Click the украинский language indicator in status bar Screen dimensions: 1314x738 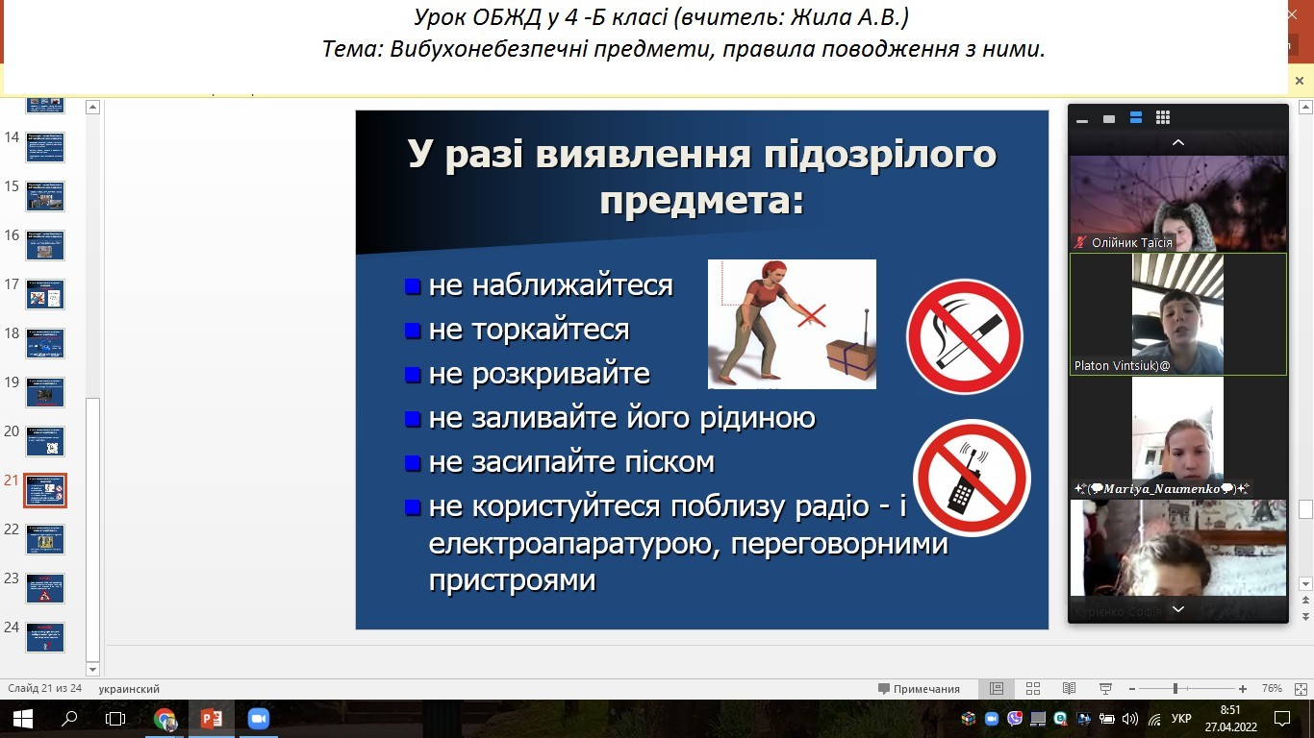point(129,689)
